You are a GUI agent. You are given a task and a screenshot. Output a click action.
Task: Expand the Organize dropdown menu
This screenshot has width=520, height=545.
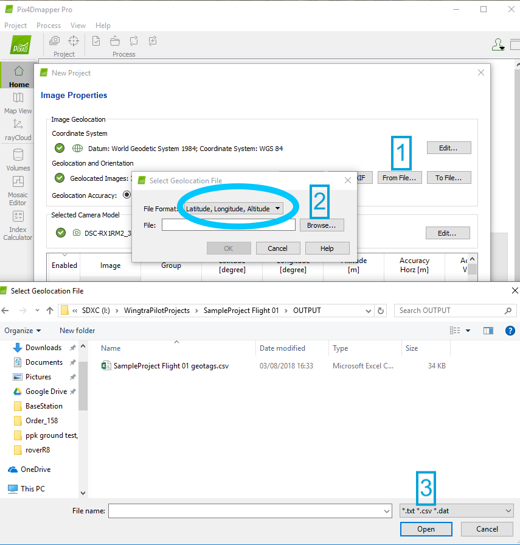23,331
